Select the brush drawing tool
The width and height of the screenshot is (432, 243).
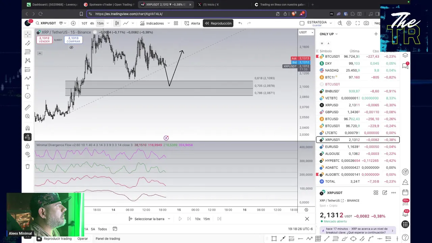28,78
